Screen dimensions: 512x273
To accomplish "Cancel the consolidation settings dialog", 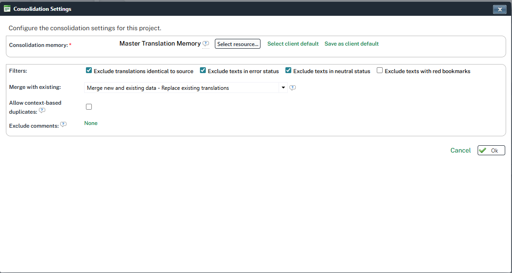I will pos(460,150).
